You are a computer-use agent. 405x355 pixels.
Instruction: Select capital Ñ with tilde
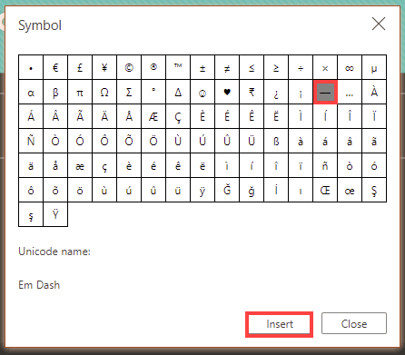[x=31, y=141]
